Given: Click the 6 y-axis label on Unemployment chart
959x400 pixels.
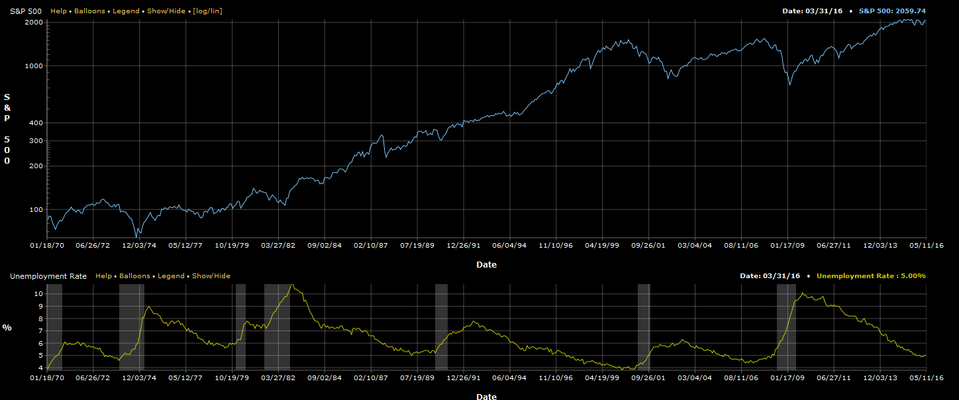Looking at the screenshot, I should 41,343.
